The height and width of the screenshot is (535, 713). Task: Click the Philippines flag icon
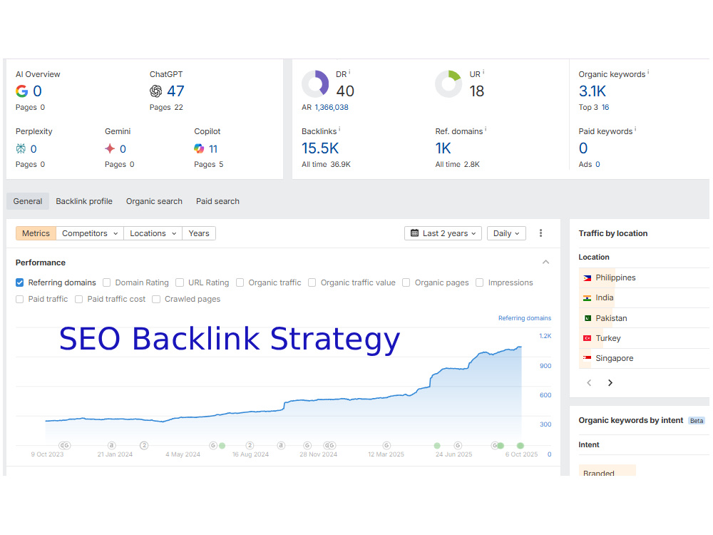[587, 278]
